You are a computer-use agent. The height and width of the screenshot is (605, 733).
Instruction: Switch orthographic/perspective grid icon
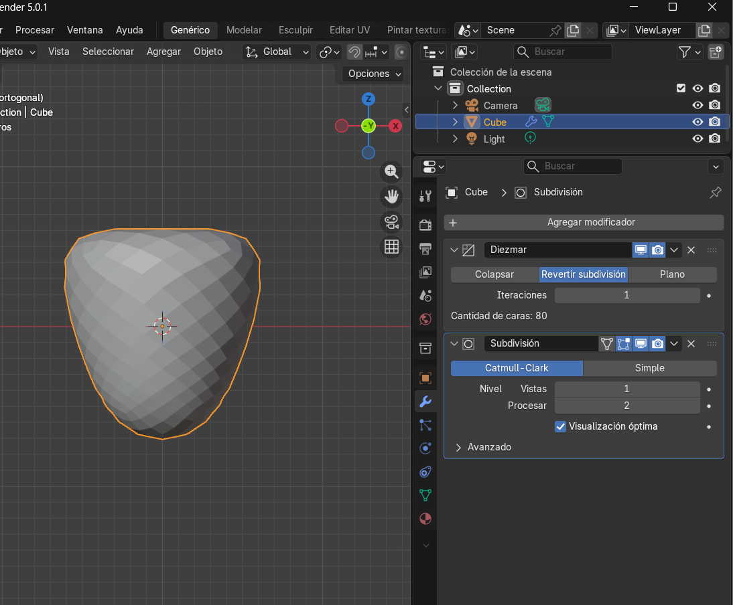pyautogui.click(x=391, y=246)
